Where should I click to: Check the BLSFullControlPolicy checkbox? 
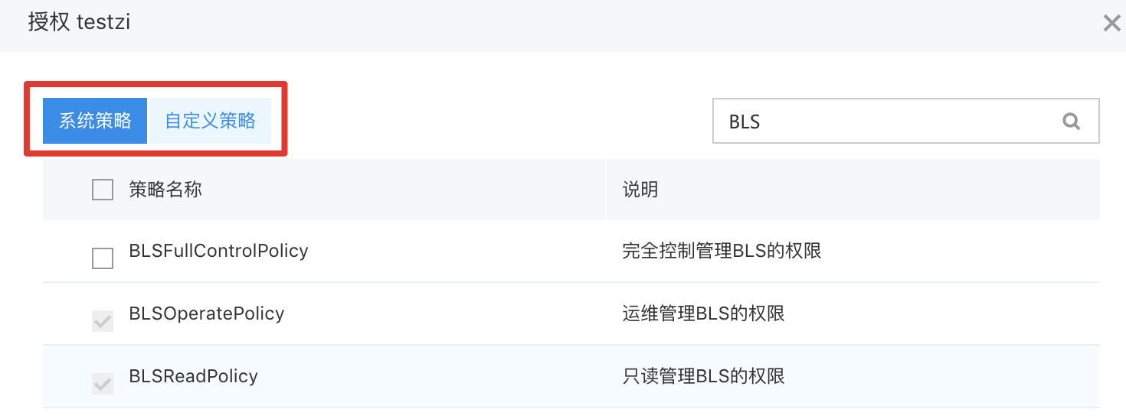tap(103, 258)
